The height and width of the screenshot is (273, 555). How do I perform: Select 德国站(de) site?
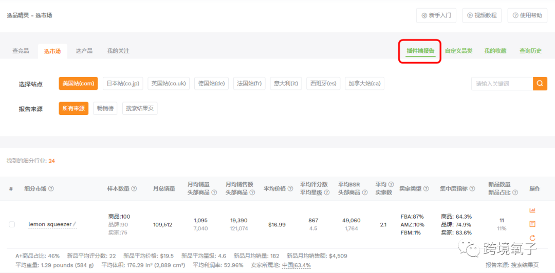tap(211, 84)
